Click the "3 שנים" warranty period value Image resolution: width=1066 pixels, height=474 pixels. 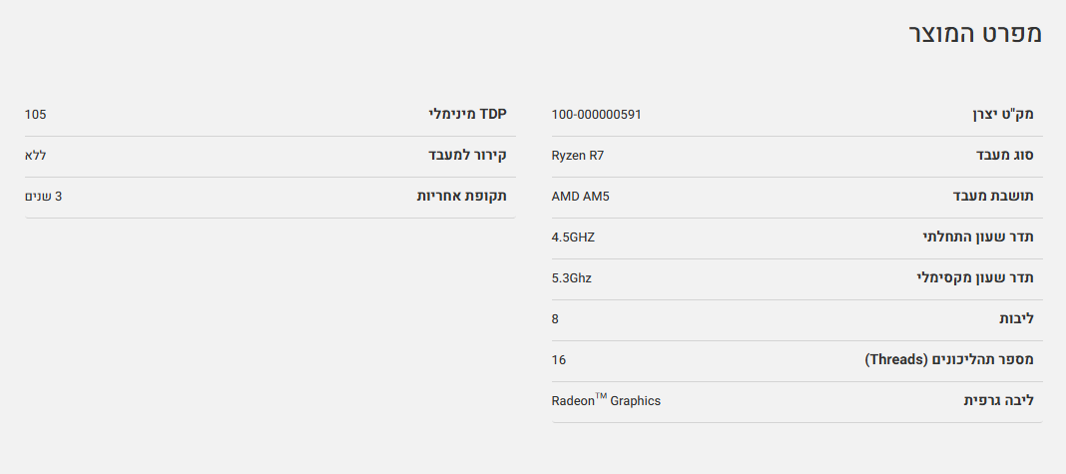pyautogui.click(x=44, y=197)
